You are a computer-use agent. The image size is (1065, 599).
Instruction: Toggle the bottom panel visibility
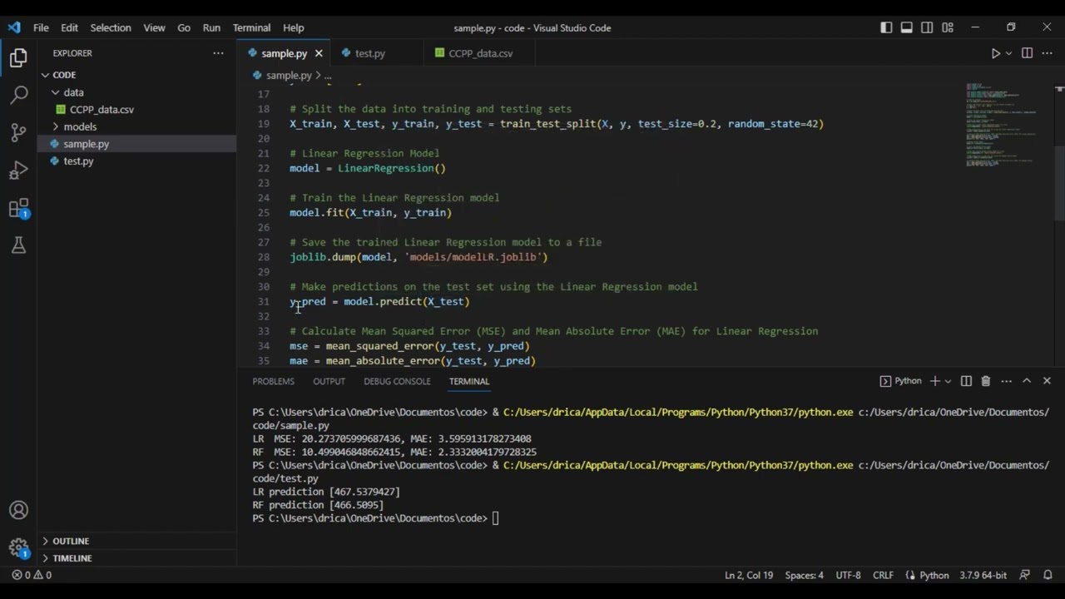pyautogui.click(x=906, y=27)
